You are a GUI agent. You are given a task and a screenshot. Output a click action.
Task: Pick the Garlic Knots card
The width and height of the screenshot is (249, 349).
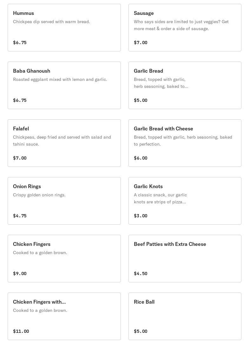(185, 201)
